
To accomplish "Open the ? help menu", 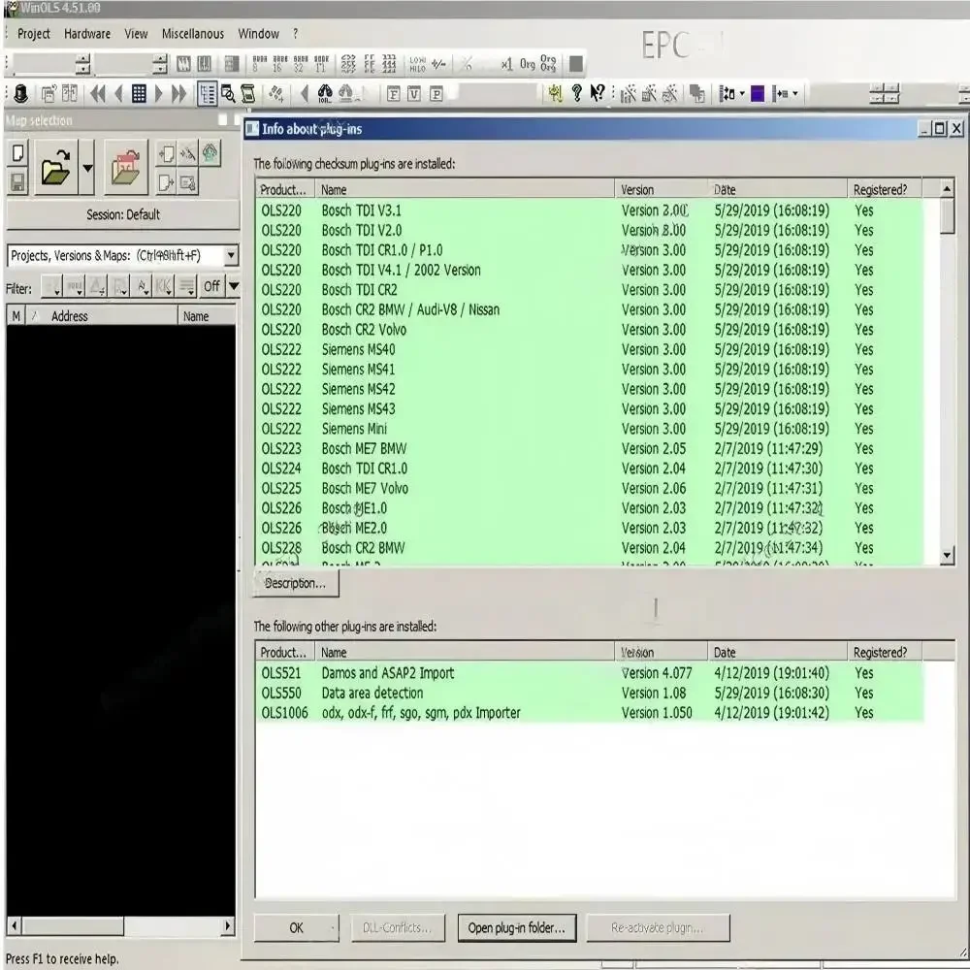I will pos(295,33).
